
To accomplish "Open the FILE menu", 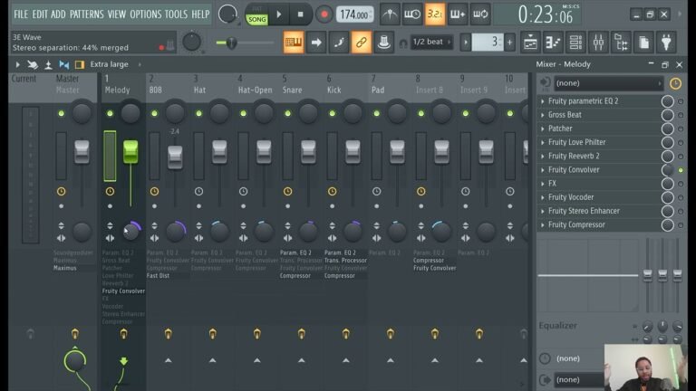I will 21,14.
